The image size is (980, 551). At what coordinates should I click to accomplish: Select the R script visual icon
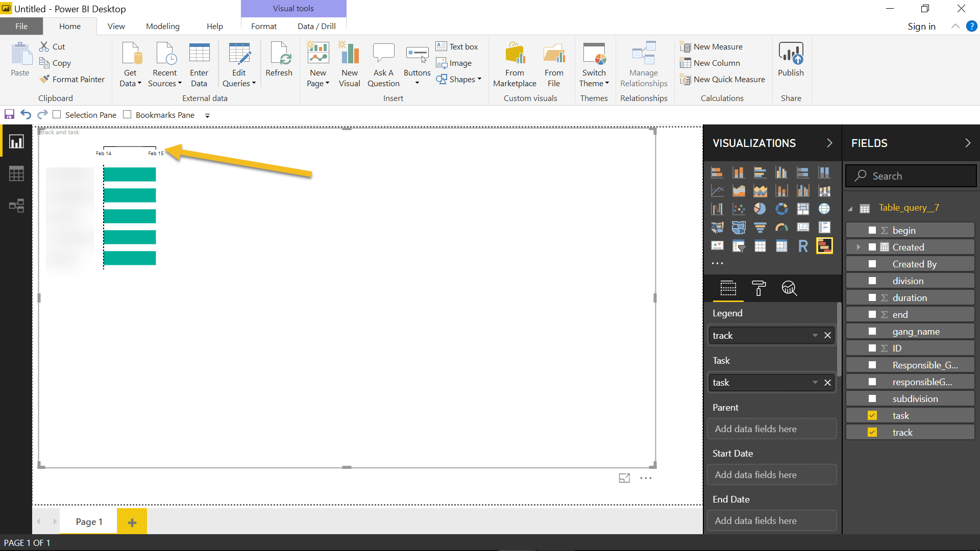click(x=803, y=246)
